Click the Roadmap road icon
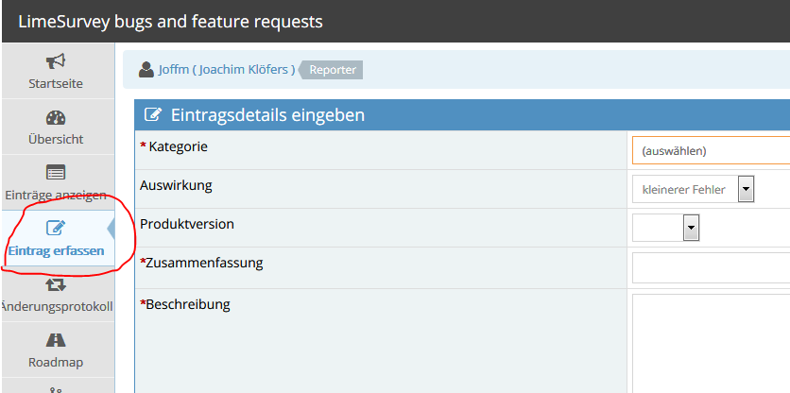Screen dimensions: 790x393 click(56, 340)
